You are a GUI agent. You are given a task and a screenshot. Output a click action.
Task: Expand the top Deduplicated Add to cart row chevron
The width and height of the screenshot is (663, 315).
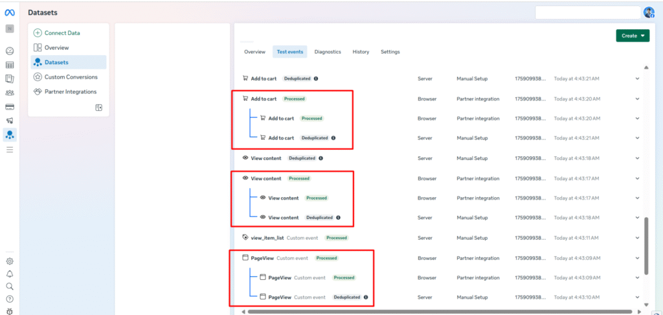click(x=637, y=78)
